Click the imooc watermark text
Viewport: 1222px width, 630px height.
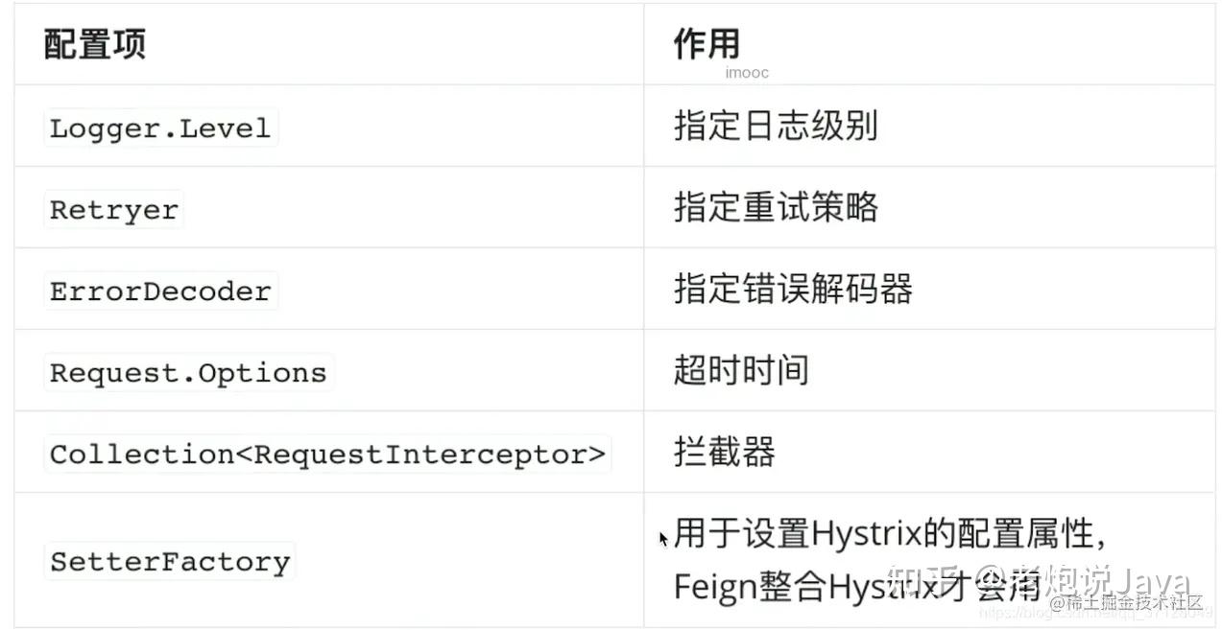pos(747,73)
